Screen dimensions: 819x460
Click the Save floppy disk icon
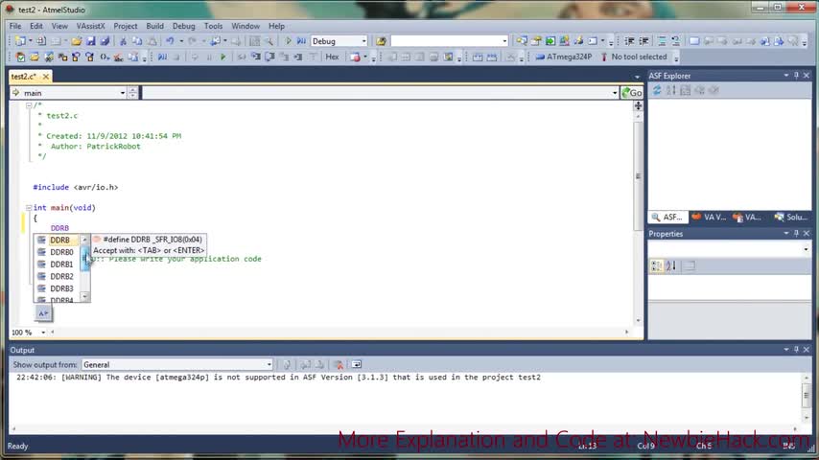[x=91, y=41]
